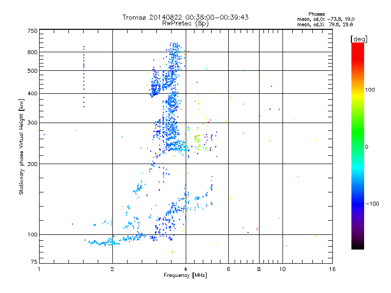The height and width of the screenshot is (293, 391).
Task: Click the colorbar tick label '-100'
Action: click(372, 204)
